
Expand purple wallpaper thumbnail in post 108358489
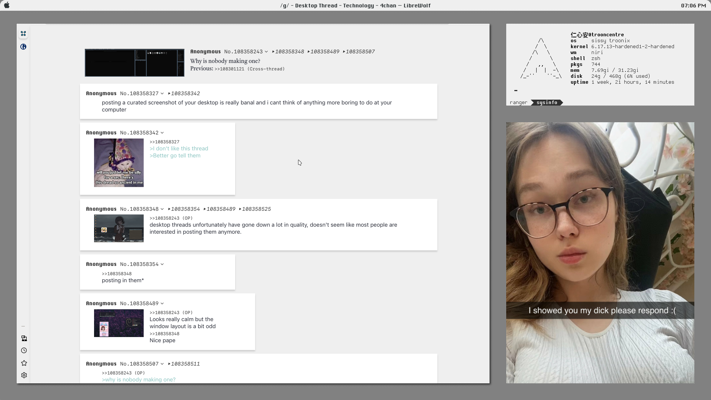(118, 323)
